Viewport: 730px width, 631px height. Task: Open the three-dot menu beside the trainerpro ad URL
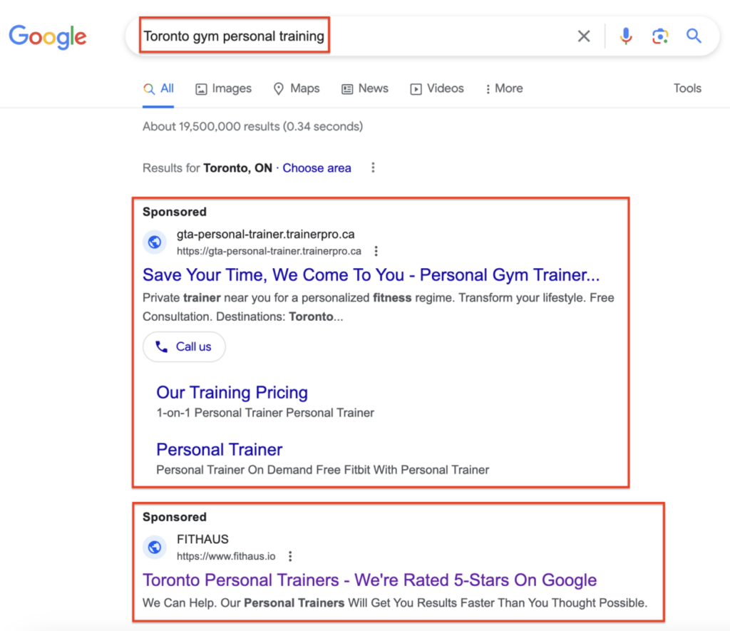pyautogui.click(x=376, y=251)
